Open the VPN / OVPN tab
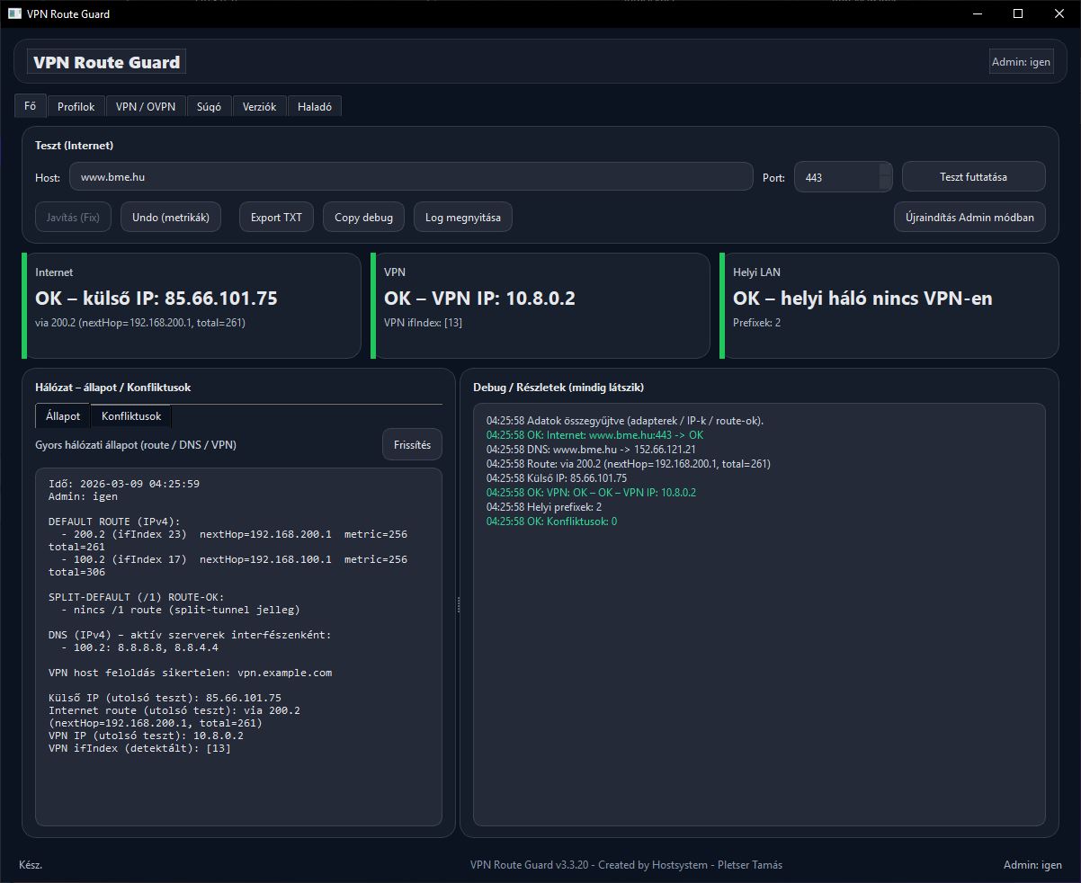The height and width of the screenshot is (883, 1081). (146, 107)
